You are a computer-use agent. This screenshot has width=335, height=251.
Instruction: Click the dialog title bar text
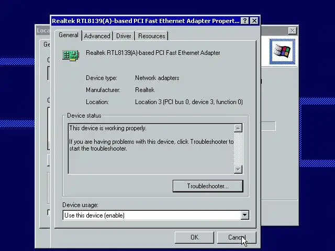tap(146, 21)
